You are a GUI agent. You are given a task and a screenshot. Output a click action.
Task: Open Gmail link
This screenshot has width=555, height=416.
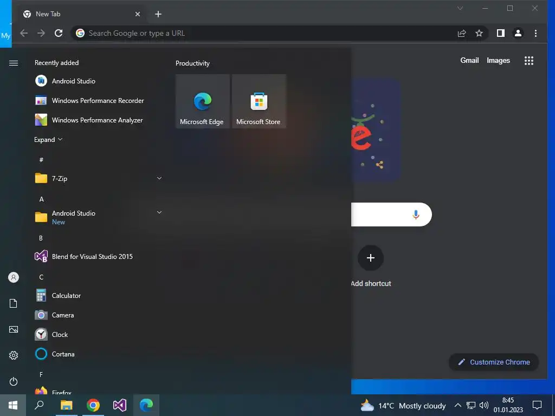click(x=469, y=61)
